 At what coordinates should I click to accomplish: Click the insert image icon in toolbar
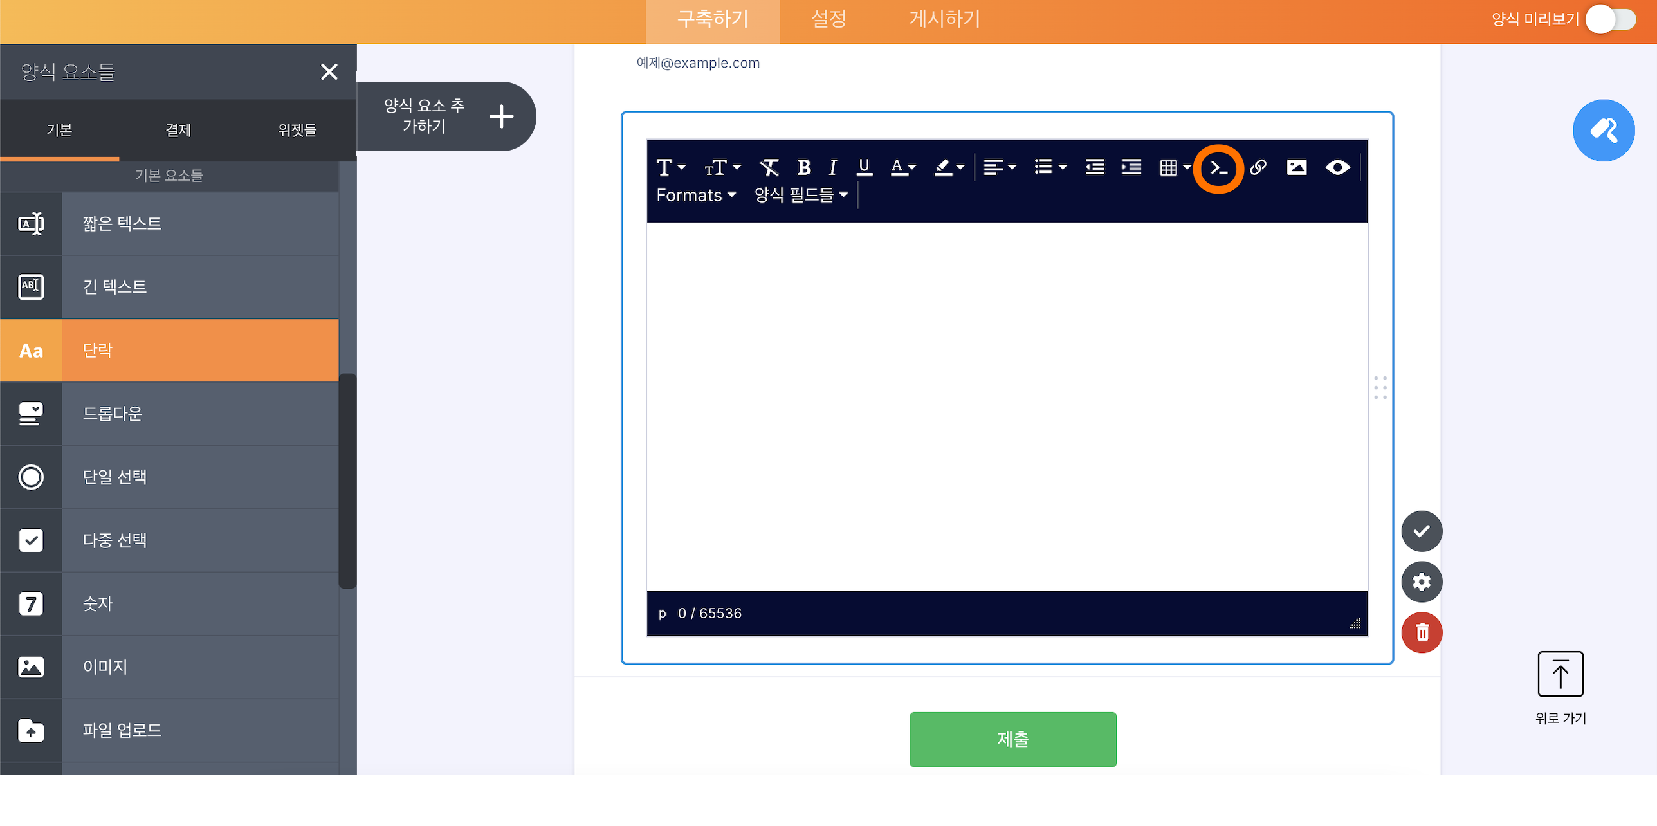(1296, 168)
